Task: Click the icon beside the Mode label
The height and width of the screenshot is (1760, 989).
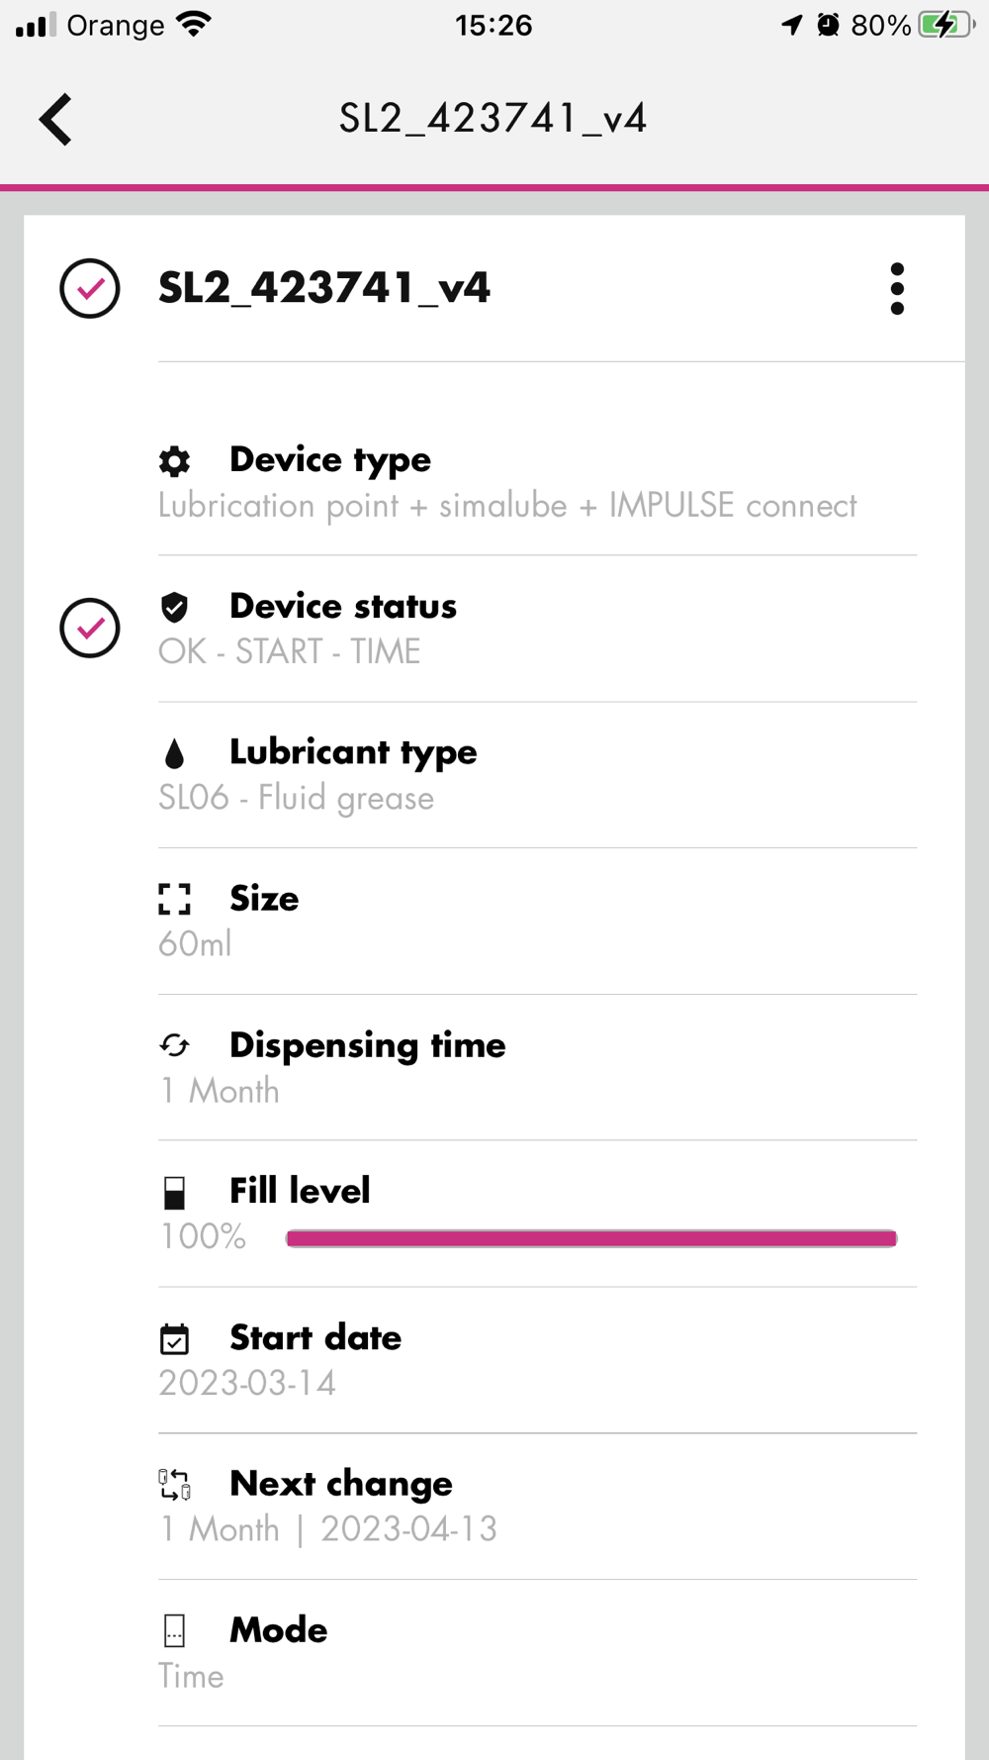Action: click(175, 1630)
